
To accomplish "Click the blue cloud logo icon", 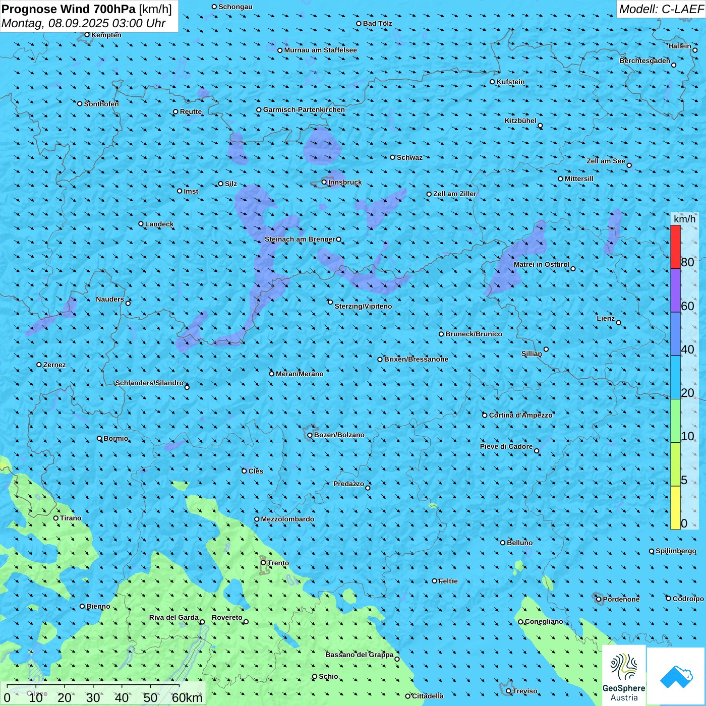I will click(x=676, y=677).
